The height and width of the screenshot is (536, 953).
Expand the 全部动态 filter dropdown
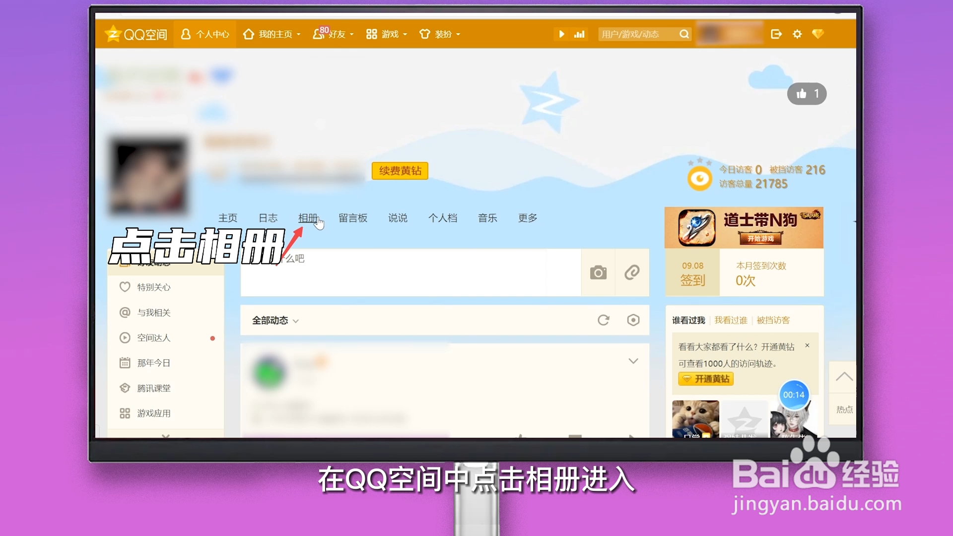(296, 321)
